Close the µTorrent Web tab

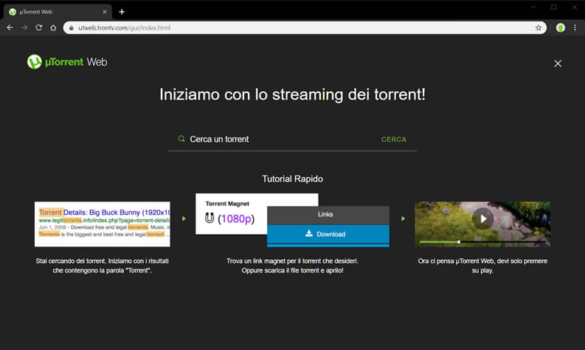pyautogui.click(x=105, y=12)
